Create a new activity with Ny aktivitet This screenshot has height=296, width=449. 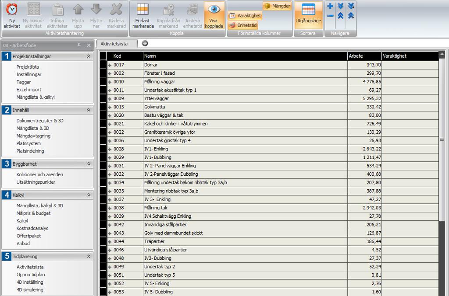(x=12, y=16)
